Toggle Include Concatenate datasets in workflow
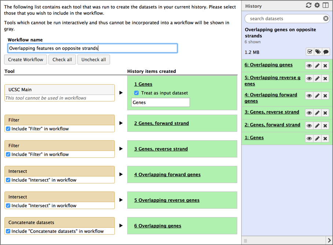 pyautogui.click(x=8, y=231)
